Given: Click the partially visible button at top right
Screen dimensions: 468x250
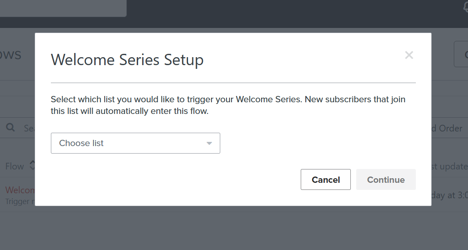Looking at the screenshot, I should (x=461, y=54).
